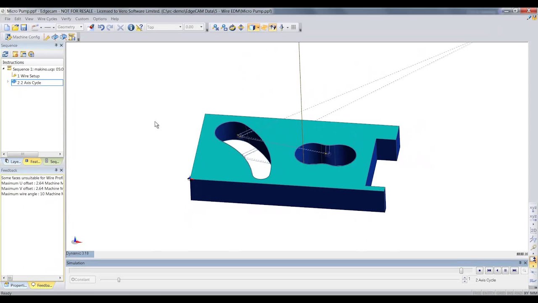538x303 pixels.
Task: Save the part with the diskette icon
Action: pos(24,27)
